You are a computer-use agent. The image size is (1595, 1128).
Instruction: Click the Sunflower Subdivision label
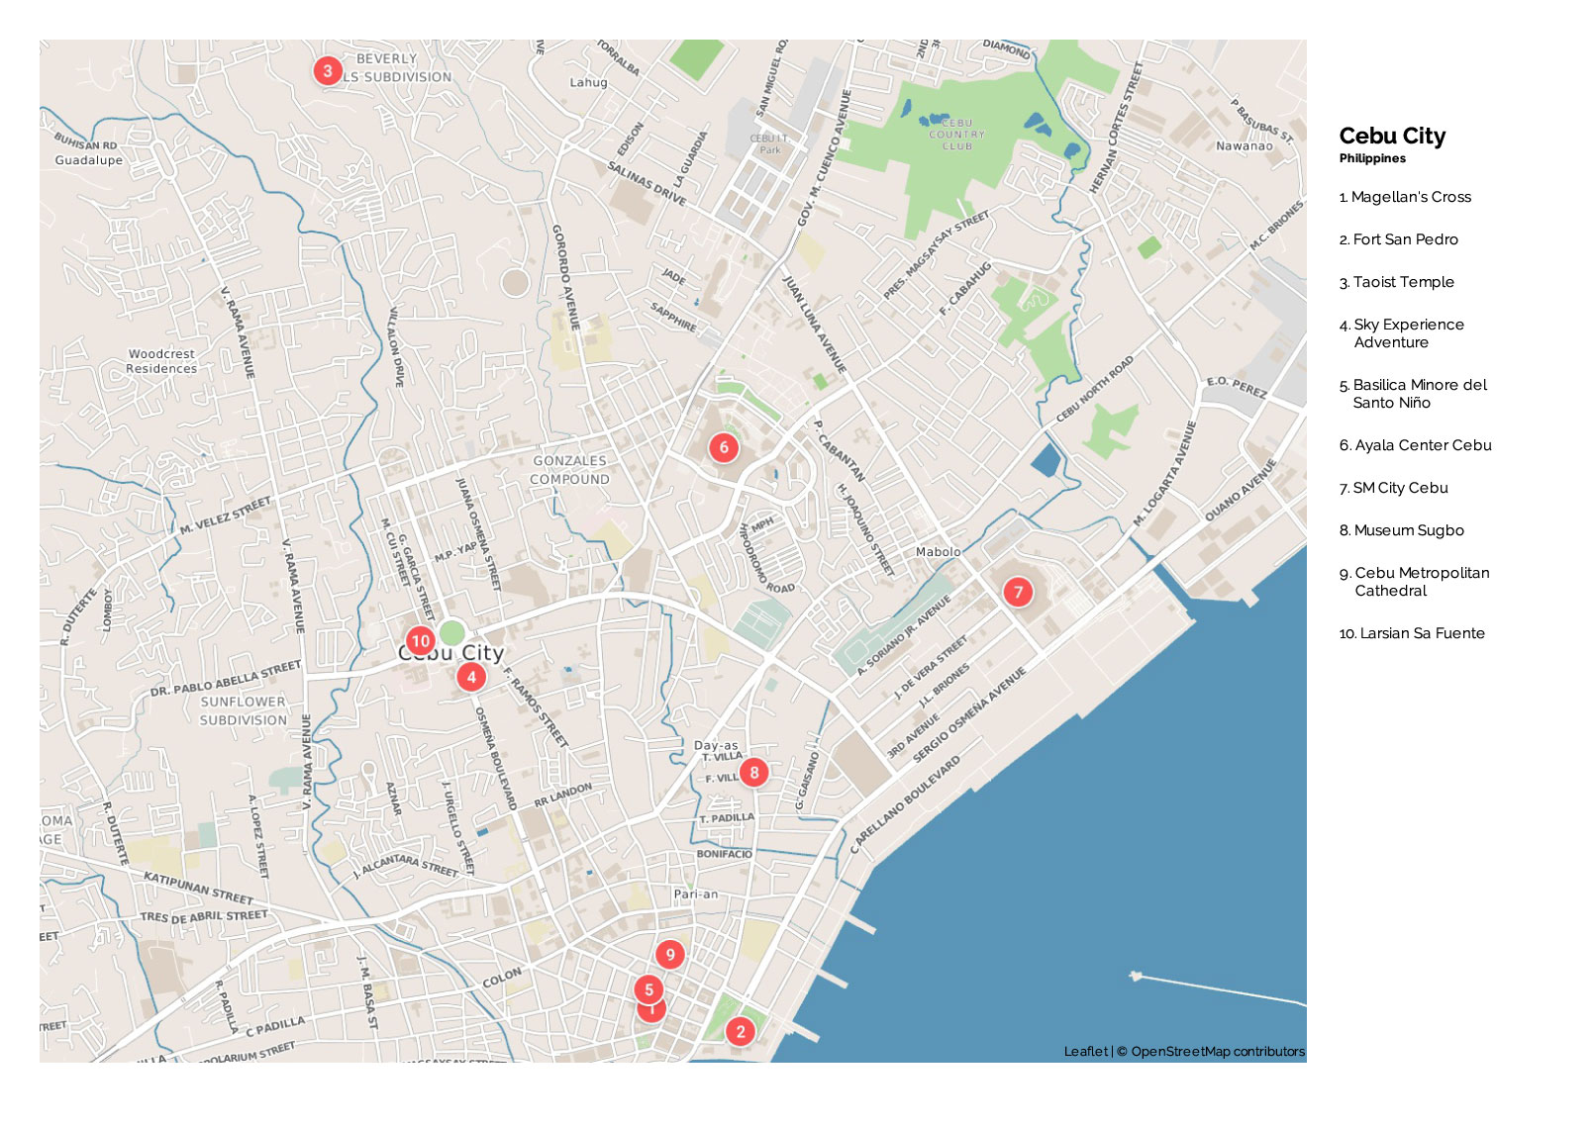[244, 710]
